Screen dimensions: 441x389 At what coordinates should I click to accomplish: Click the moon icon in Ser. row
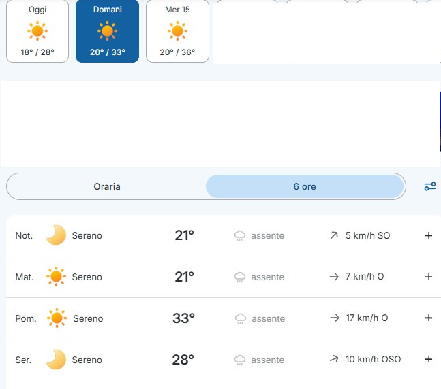click(x=56, y=359)
